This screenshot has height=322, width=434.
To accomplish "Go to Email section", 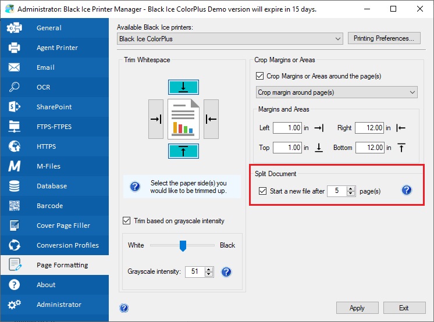I will (55, 67).
